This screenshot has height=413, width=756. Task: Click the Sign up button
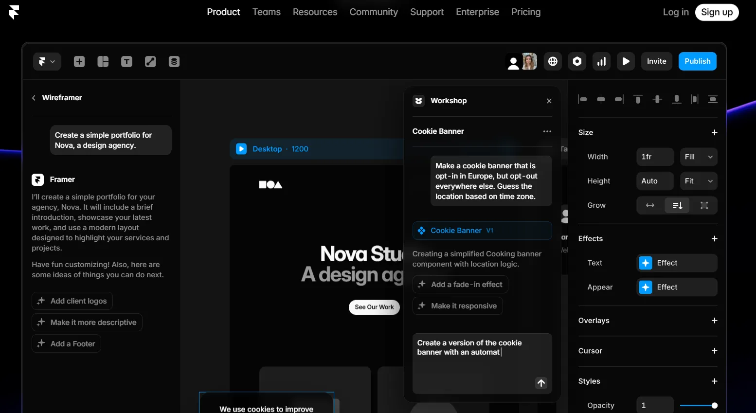717,12
